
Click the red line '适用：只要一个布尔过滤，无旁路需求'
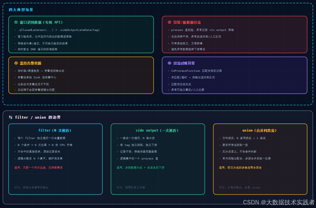(38, 167)
